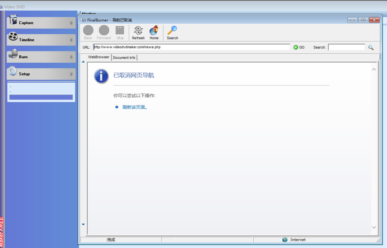Viewport: 387px width, 248px height.
Task: Click the Internet globe icon in status bar
Action: pos(285,240)
